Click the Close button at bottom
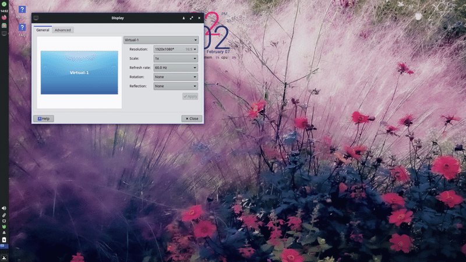Image resolution: width=466 pixels, height=262 pixels. pos(192,119)
